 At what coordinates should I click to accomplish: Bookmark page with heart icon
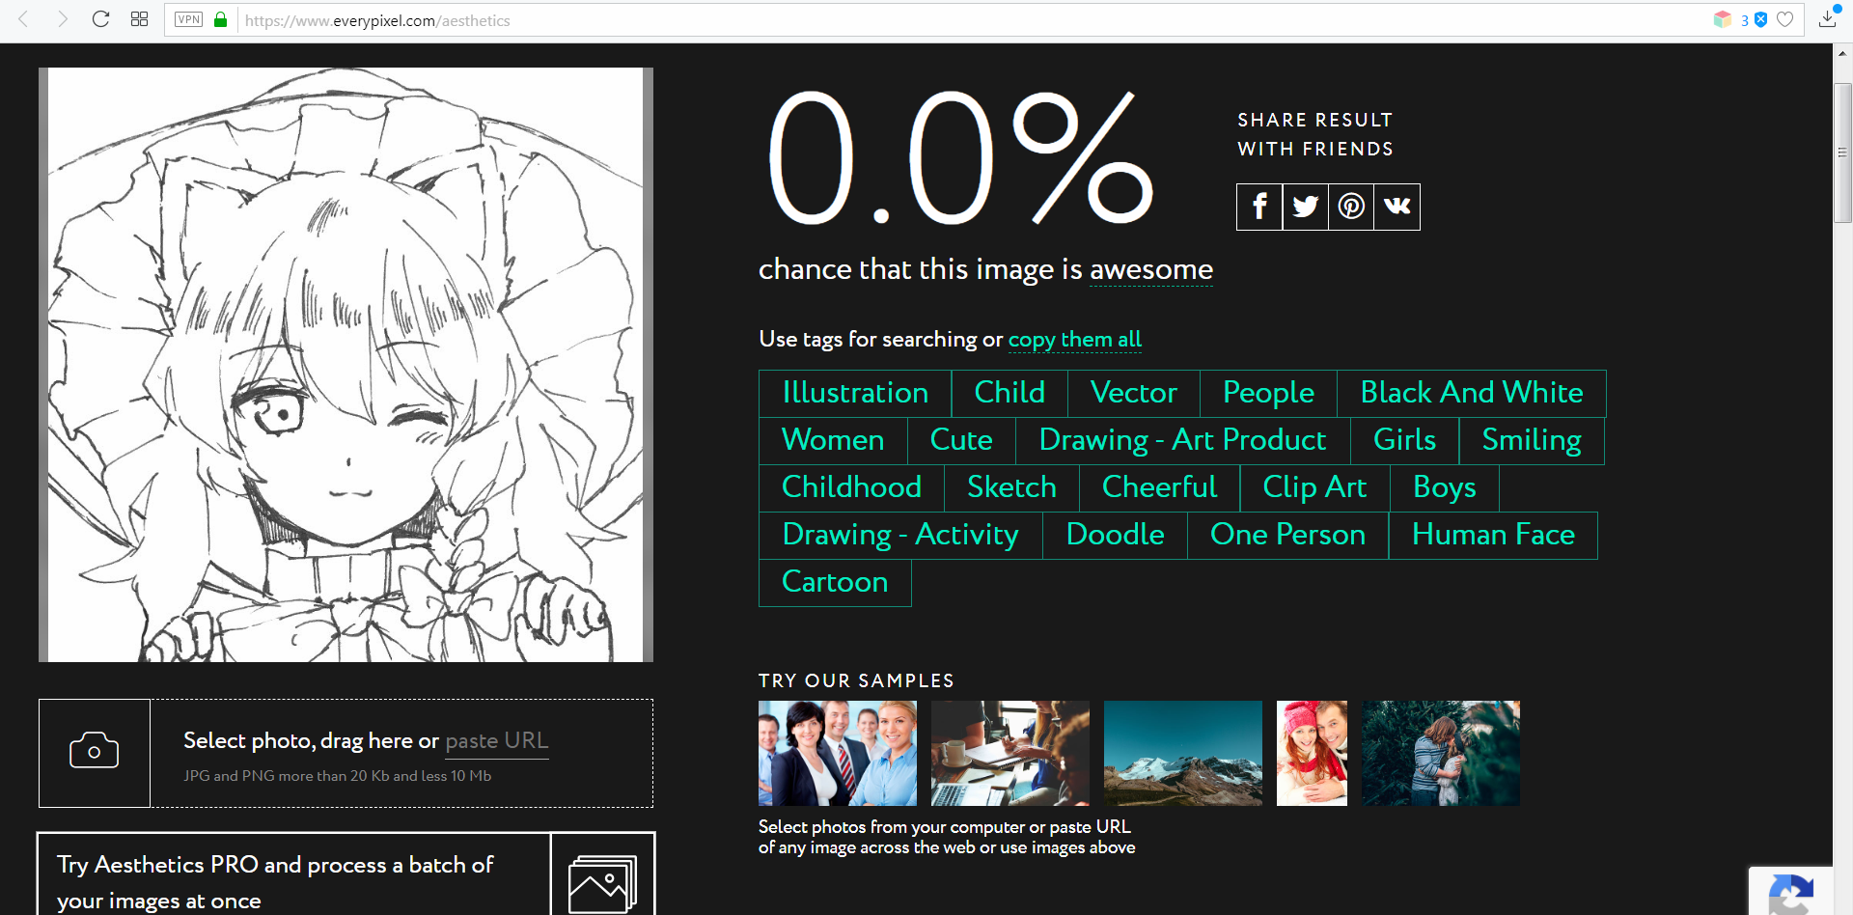(1785, 19)
